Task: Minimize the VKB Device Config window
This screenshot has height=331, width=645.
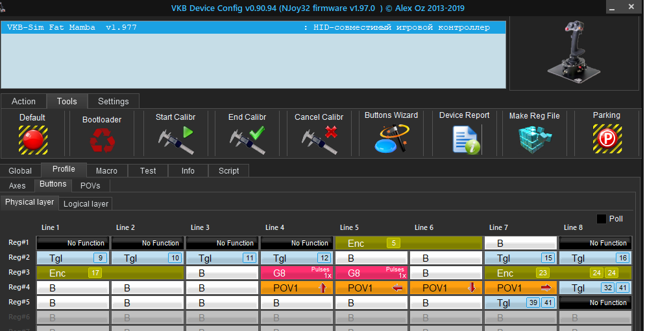Action: pos(613,7)
